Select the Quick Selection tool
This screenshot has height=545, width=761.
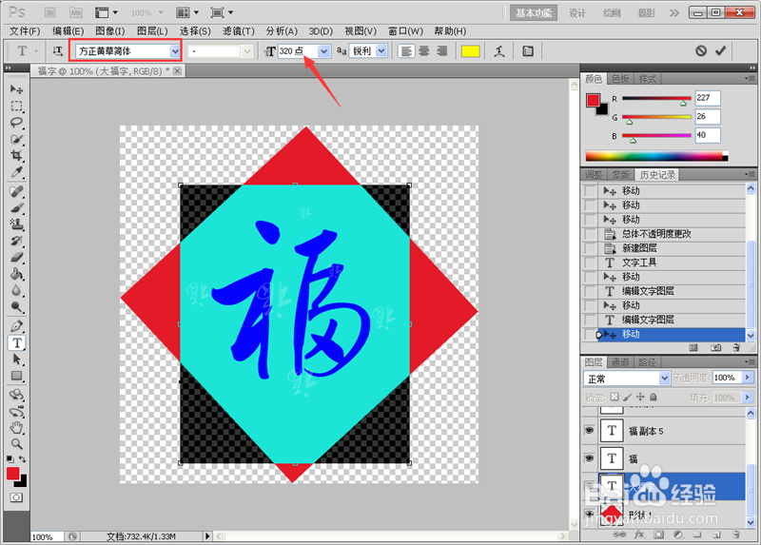16,139
